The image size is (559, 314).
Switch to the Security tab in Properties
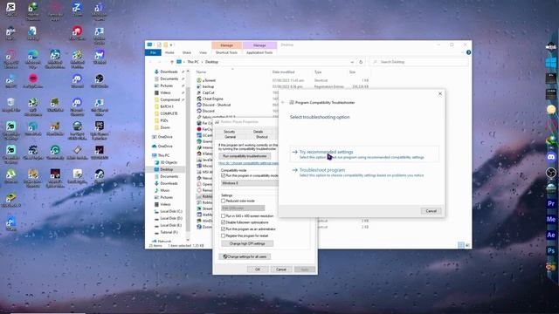[x=229, y=132]
